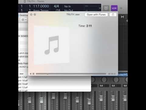Pause the TRUTH .wav preview playback
Viewport: 146px width, 110px height.
33,74
